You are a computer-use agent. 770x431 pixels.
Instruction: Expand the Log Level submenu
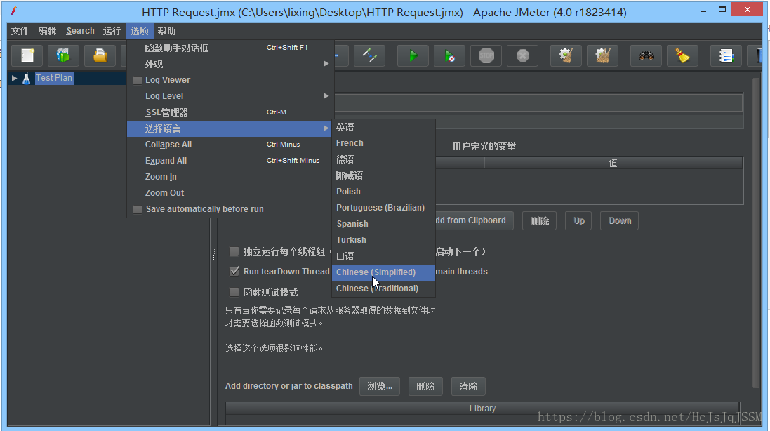coord(230,96)
